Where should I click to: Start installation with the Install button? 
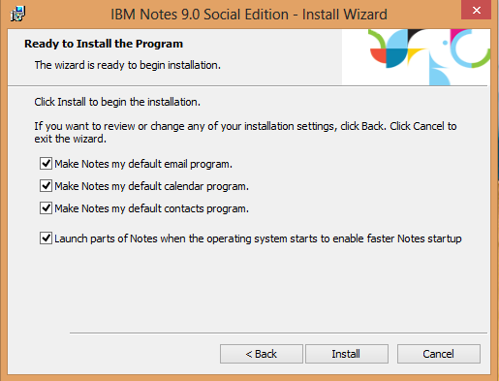coord(347,354)
